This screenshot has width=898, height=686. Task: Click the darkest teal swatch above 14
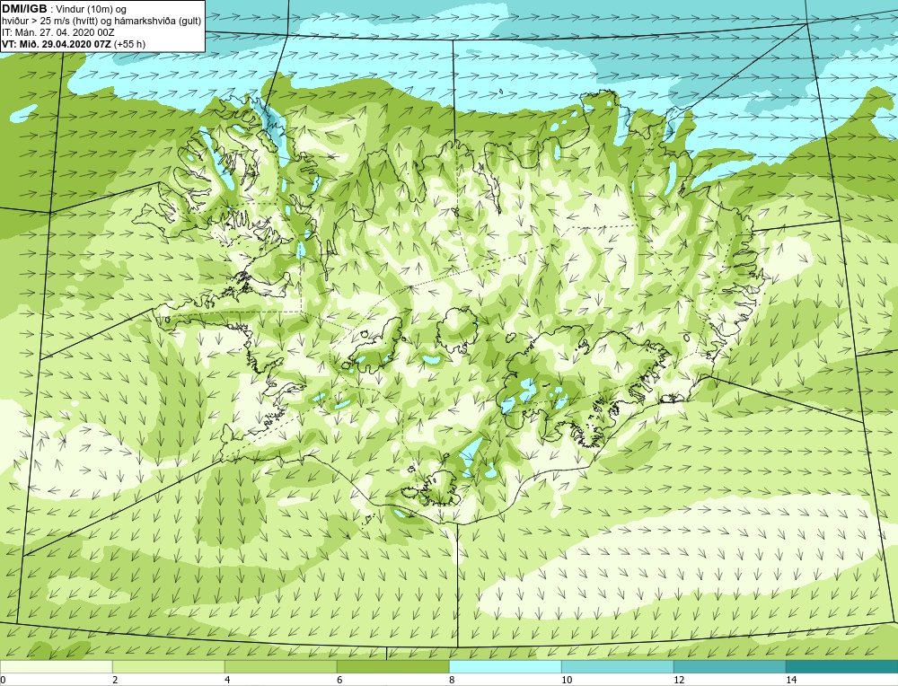pos(842,666)
